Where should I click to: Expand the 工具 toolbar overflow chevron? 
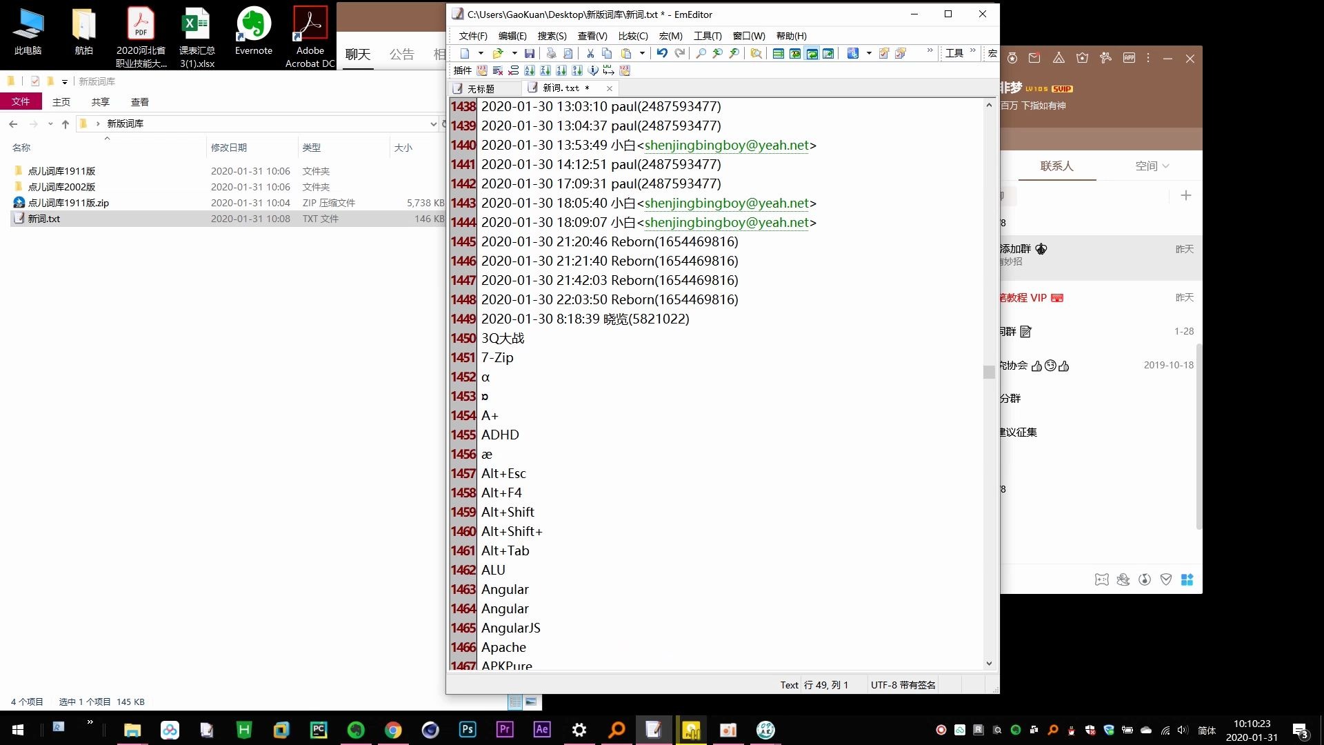pos(973,50)
